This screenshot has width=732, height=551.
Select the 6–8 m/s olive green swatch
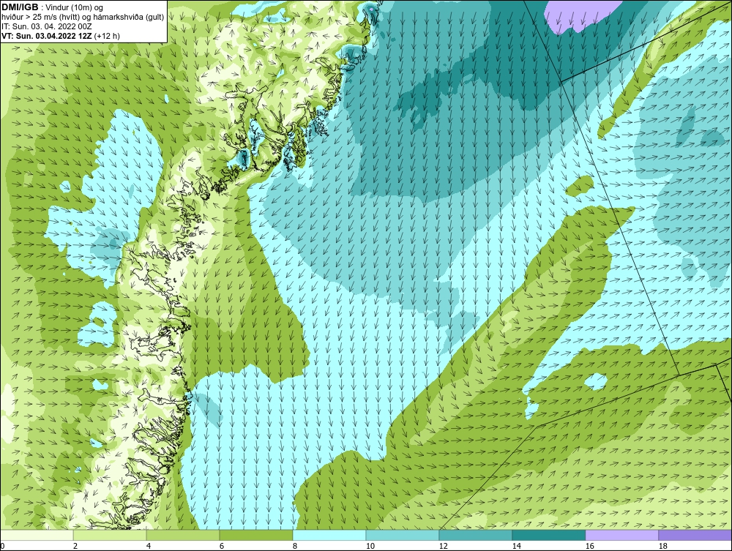tap(256, 535)
